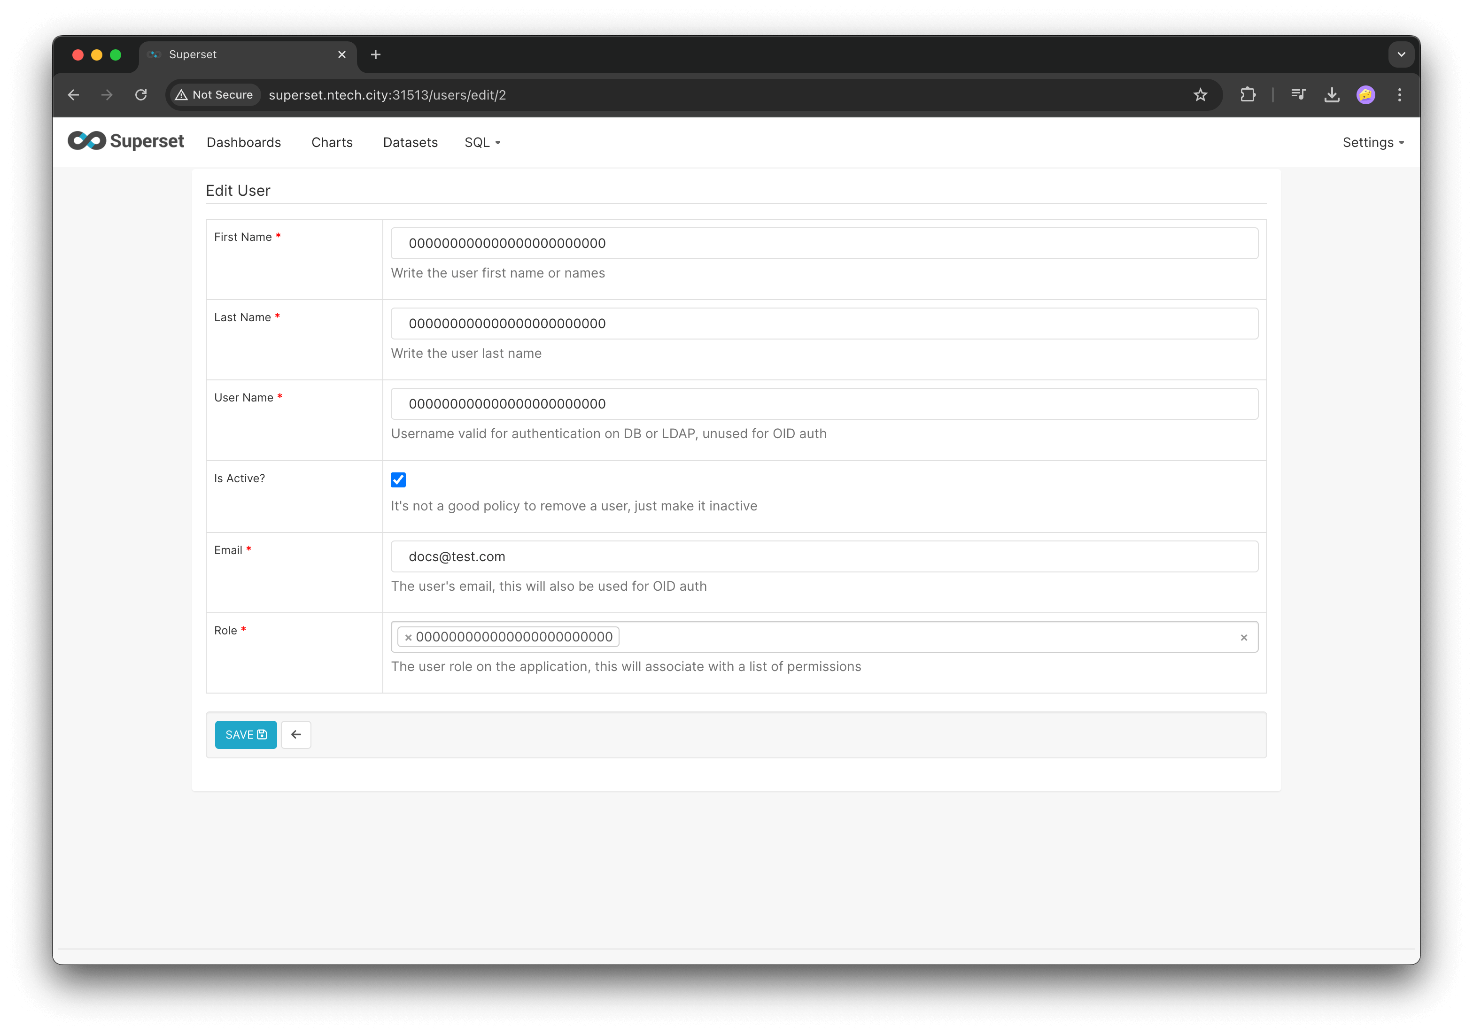
Task: Click the SAVE button
Action: click(x=246, y=734)
